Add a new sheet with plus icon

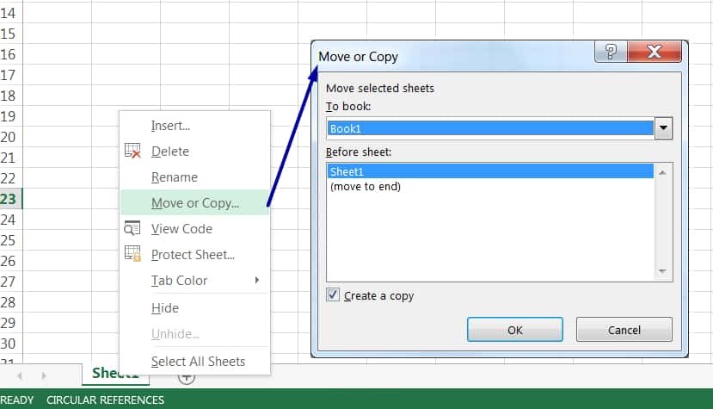[x=187, y=376]
